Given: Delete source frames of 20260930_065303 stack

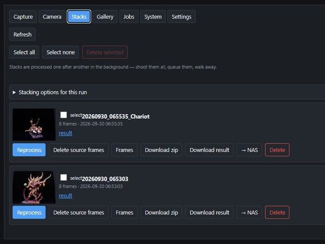Looking at the screenshot, I should click(79, 213).
